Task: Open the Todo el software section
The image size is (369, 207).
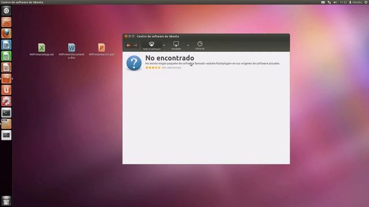Action: coord(152,45)
